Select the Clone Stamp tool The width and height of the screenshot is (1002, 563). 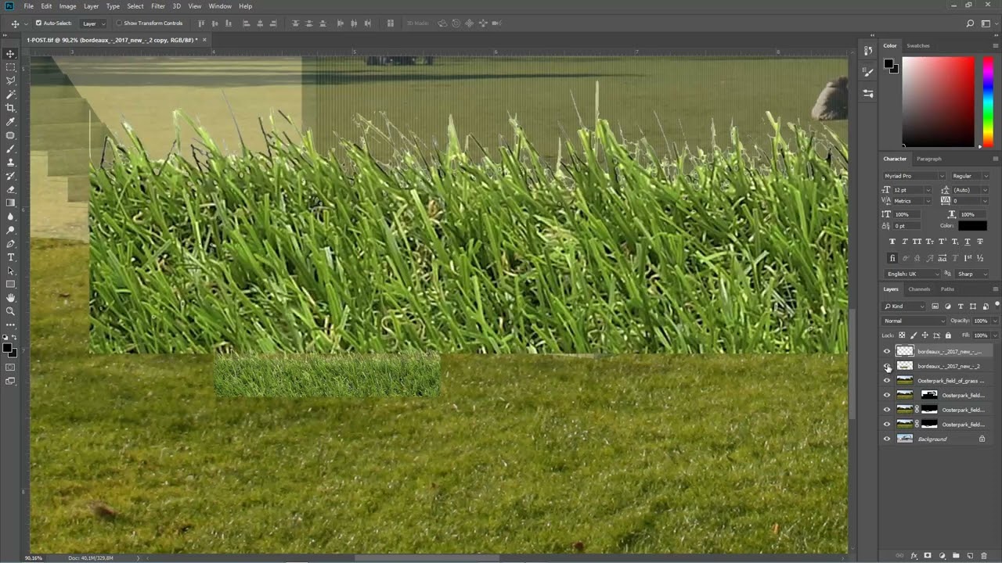pyautogui.click(x=10, y=162)
